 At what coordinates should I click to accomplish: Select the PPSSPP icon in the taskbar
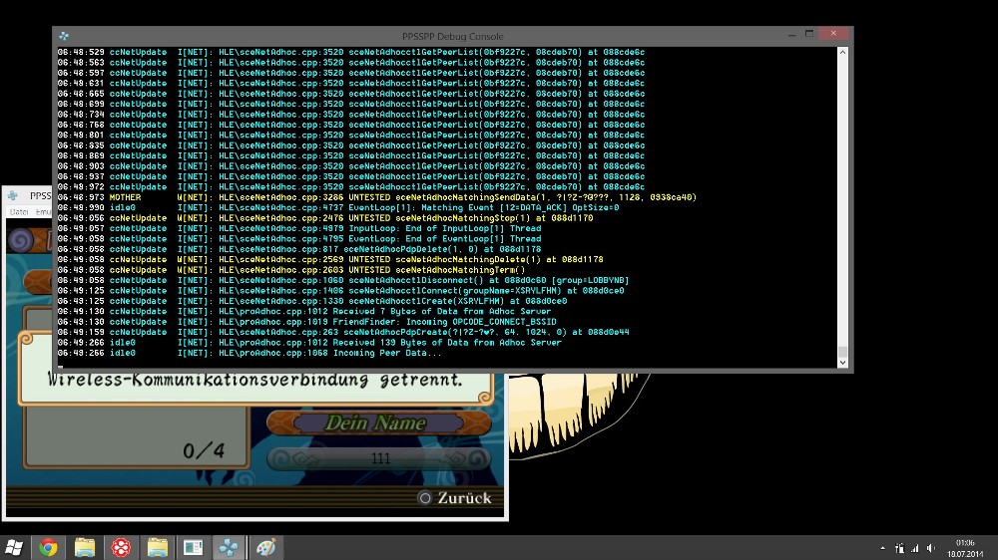[230, 547]
